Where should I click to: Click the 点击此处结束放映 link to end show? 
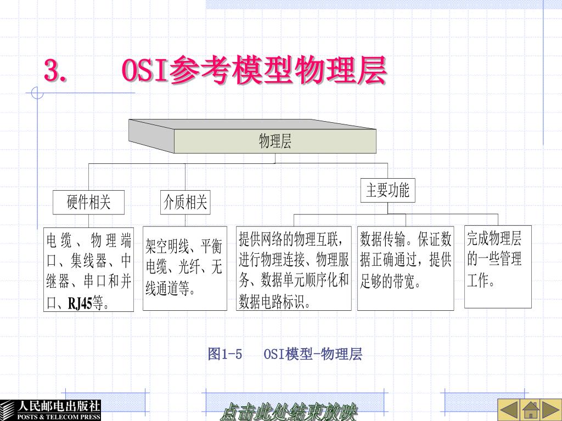pos(289,412)
